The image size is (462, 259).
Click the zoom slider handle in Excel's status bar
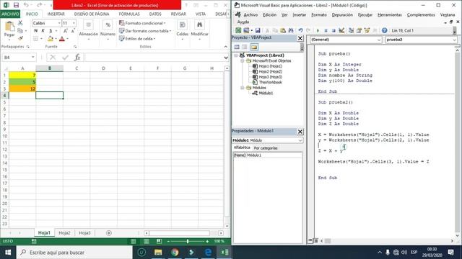188,241
